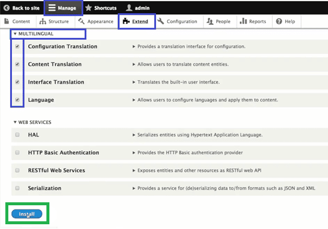Uncheck the Interface Translation checkbox
The image size is (328, 229).
(x=17, y=82)
